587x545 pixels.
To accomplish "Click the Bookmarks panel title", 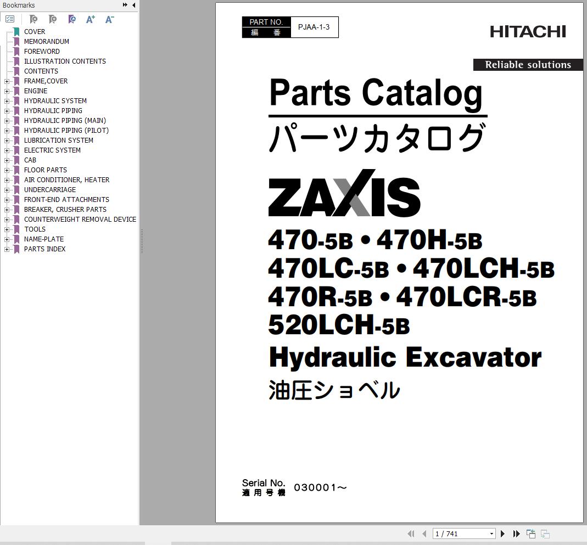I will coord(19,5).
